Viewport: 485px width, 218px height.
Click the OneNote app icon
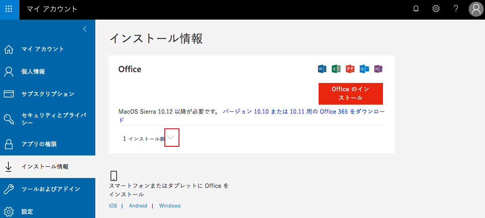378,69
